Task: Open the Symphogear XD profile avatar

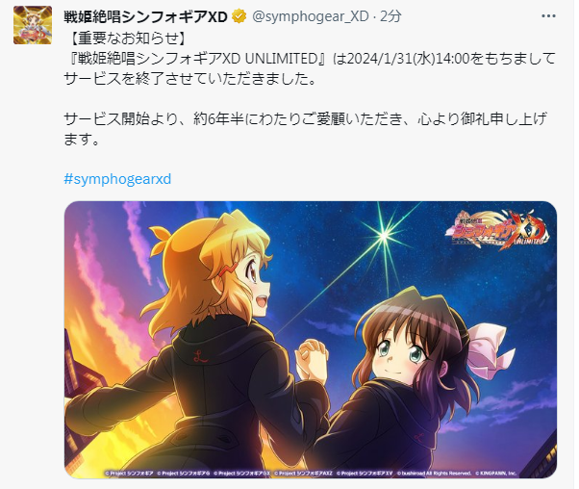Action: pyautogui.click(x=33, y=25)
